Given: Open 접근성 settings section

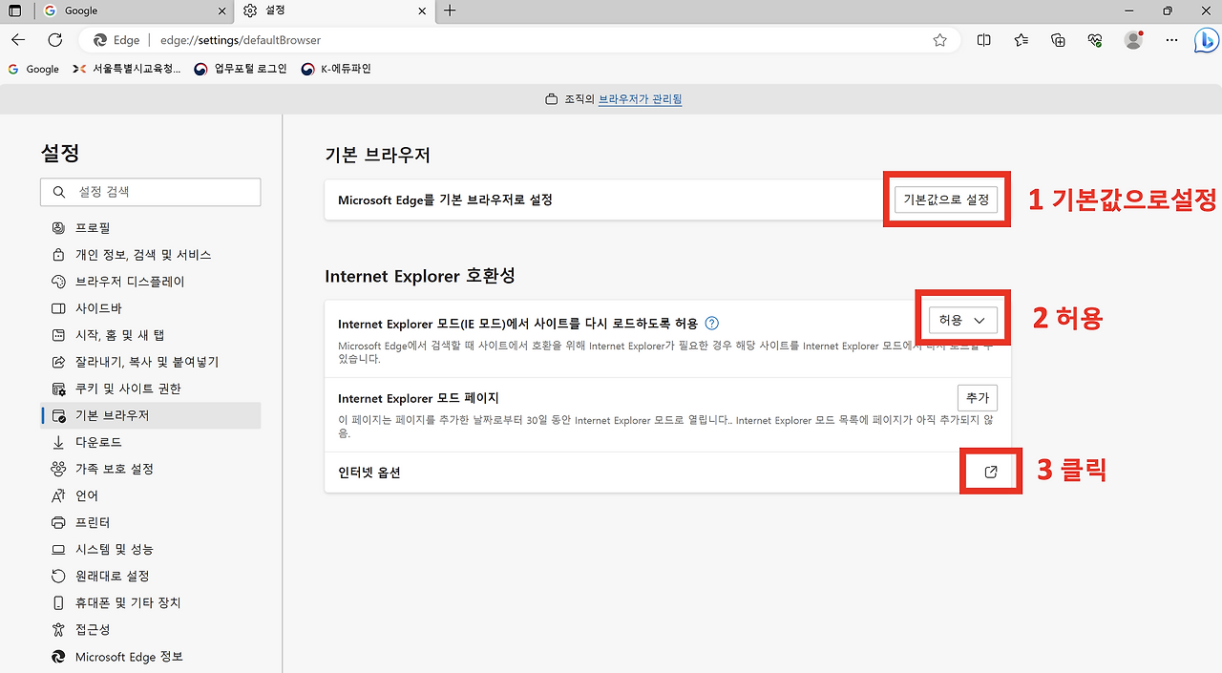Looking at the screenshot, I should tap(151, 629).
